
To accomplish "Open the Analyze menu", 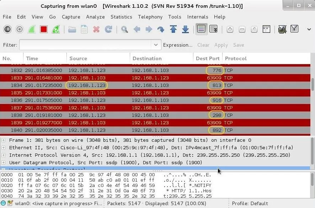I will click(95, 17).
